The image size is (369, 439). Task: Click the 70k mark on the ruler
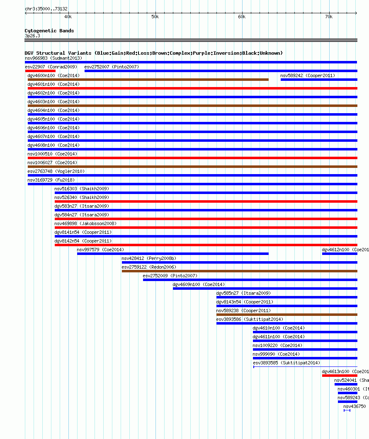pyautogui.click(x=329, y=17)
